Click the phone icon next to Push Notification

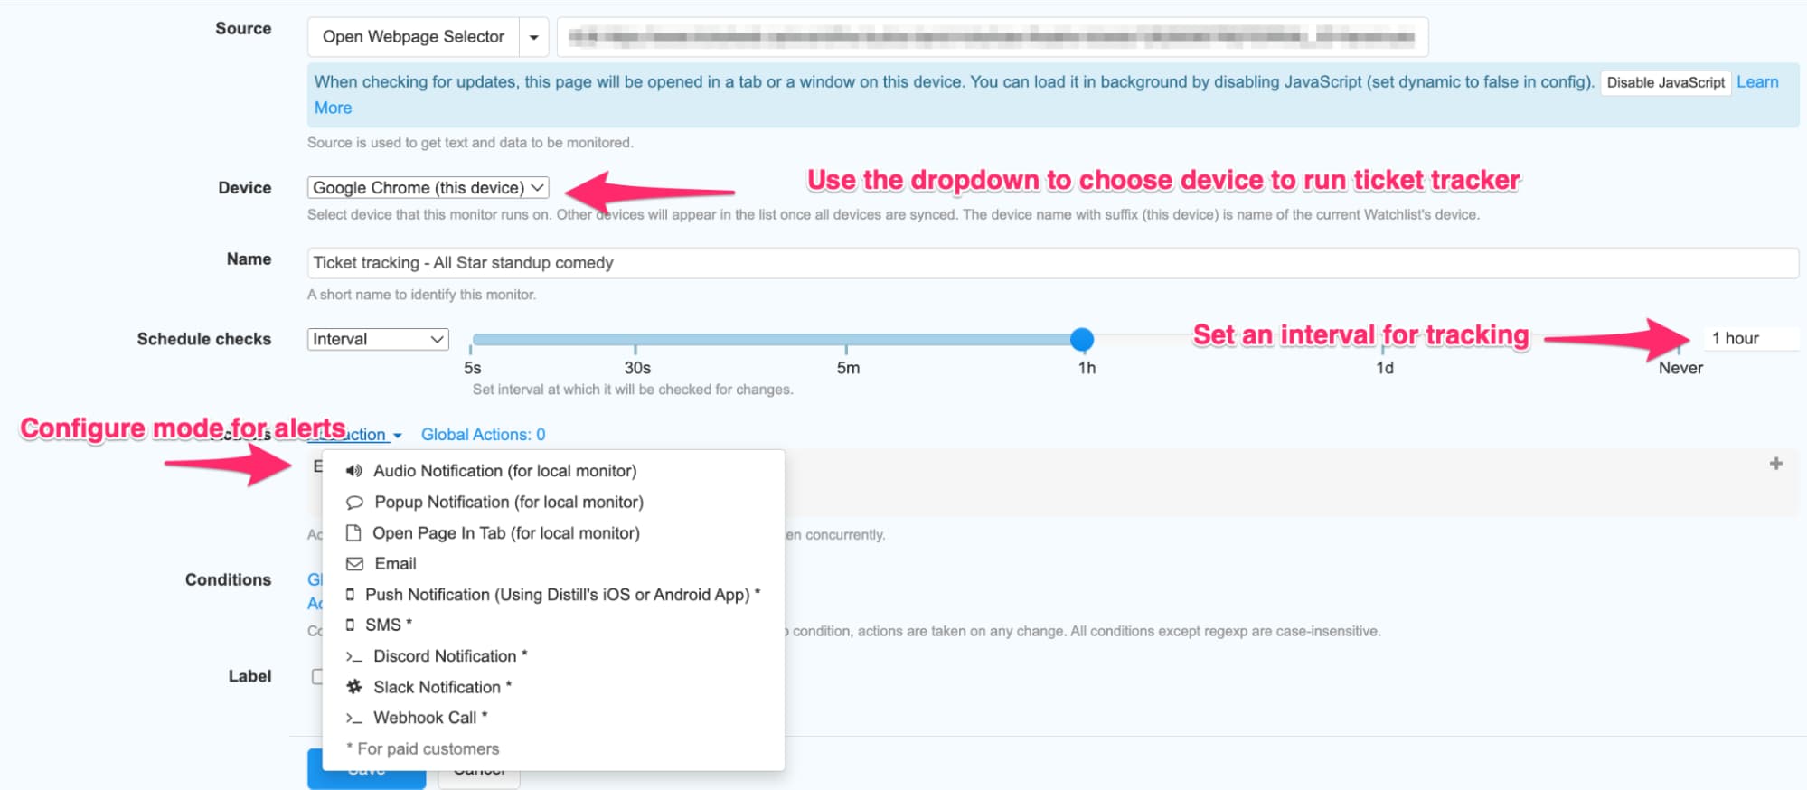click(x=350, y=595)
